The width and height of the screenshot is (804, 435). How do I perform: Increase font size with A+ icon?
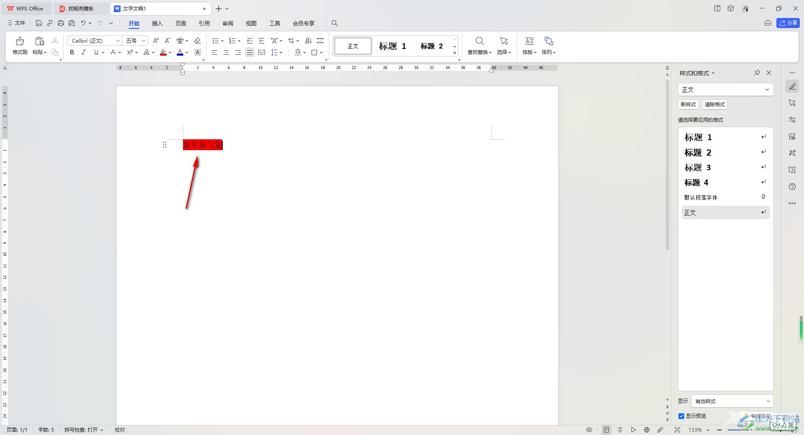pyautogui.click(x=156, y=41)
